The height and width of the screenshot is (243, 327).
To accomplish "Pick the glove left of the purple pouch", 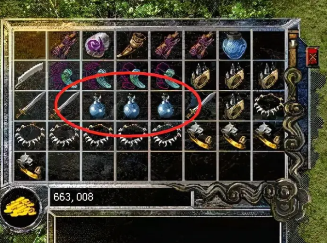I will point(64,45).
